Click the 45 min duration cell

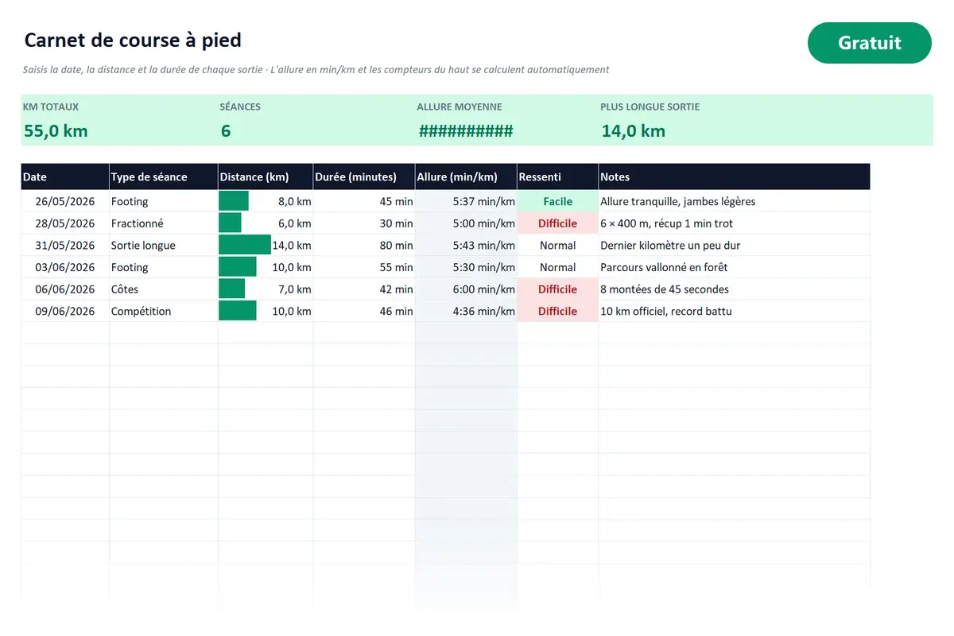364,201
